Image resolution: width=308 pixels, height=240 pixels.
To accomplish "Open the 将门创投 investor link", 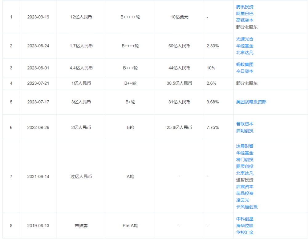I will point(245,160).
